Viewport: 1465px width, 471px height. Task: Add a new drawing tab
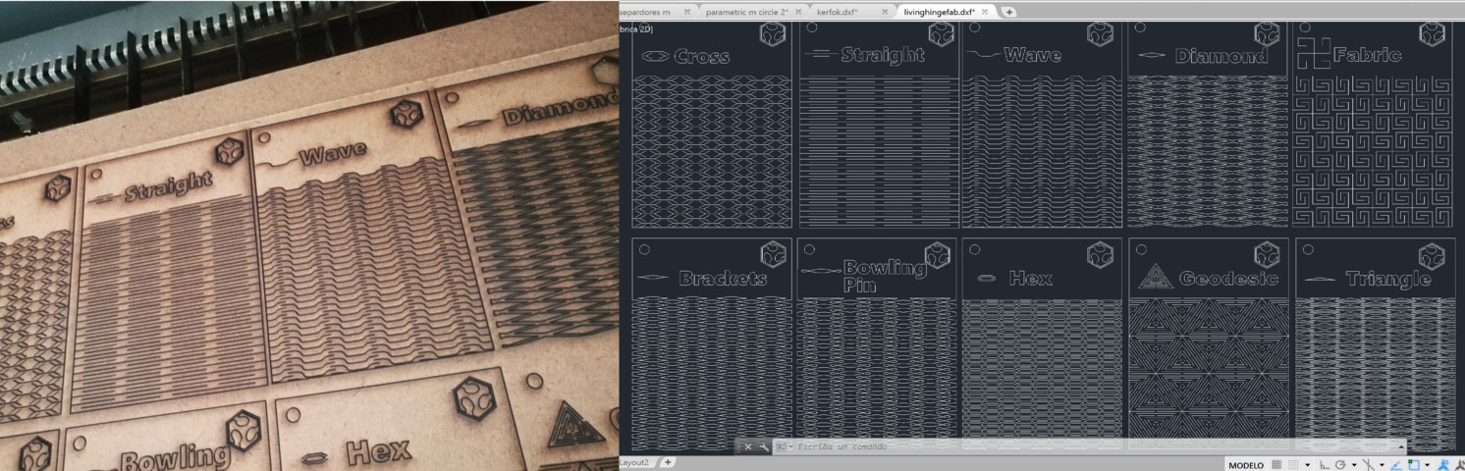(x=1009, y=12)
